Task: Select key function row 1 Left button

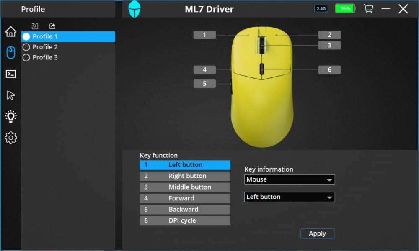Action: tap(185, 165)
